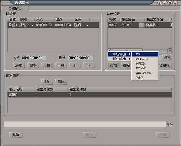Viewport: 181px width, 146px height.
Task: Select the 合成输出 tab
Action: (x=15, y=8)
